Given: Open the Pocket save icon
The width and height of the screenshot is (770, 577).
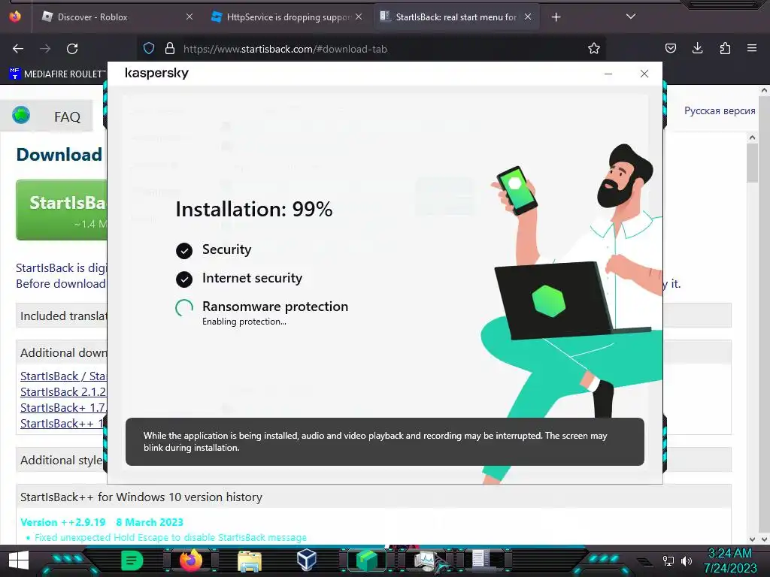Looking at the screenshot, I should coord(670,49).
